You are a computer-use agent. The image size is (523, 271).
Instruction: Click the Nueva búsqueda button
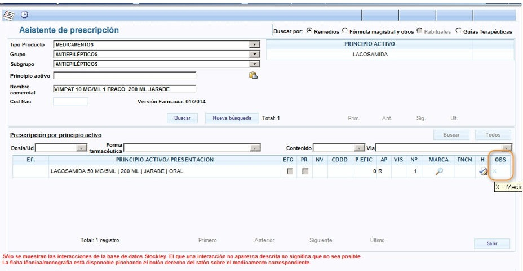click(x=232, y=118)
